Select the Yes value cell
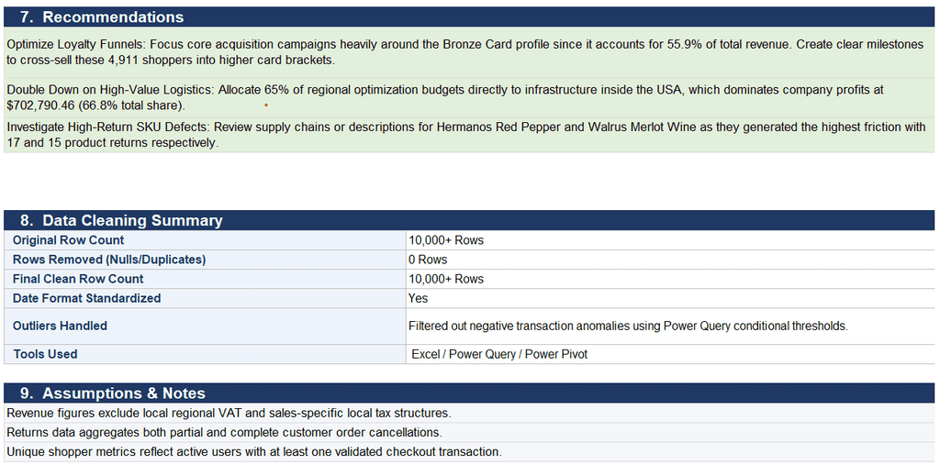This screenshot has width=940, height=476. pyautogui.click(x=670, y=298)
